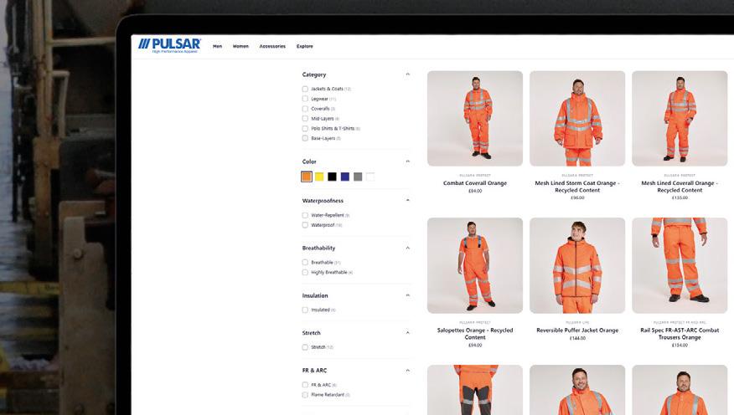Filter by the grey color swatch
This screenshot has height=415, width=734.
358,177
